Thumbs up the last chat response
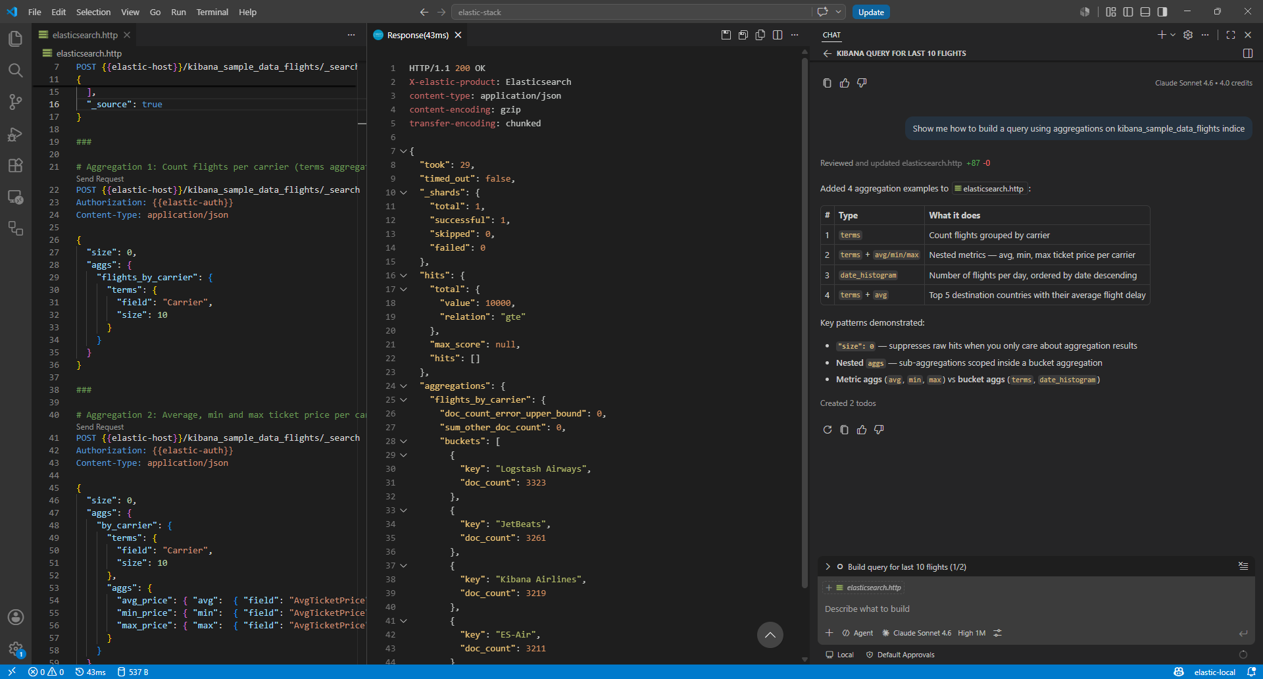The width and height of the screenshot is (1263, 679). click(x=862, y=430)
